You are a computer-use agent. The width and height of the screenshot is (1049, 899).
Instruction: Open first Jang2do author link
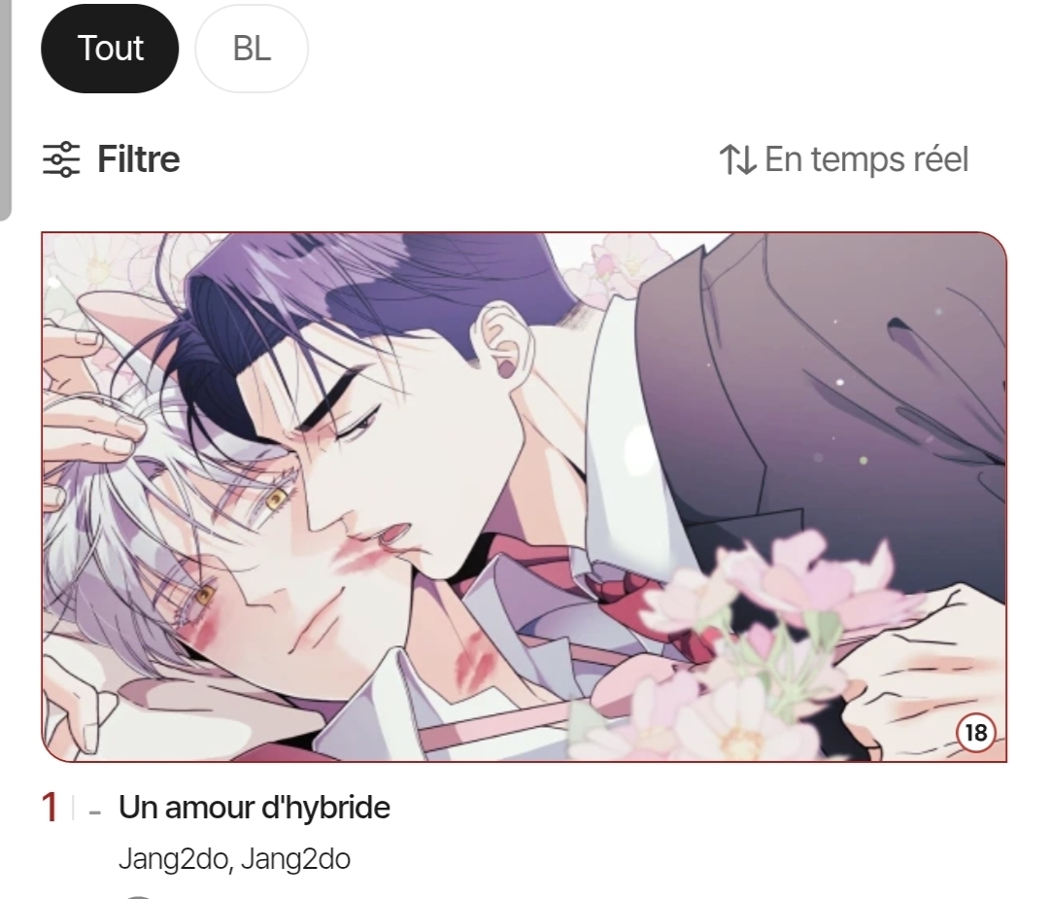pos(173,859)
